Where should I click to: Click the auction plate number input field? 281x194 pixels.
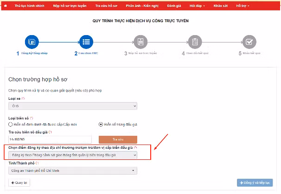(x=50, y=139)
